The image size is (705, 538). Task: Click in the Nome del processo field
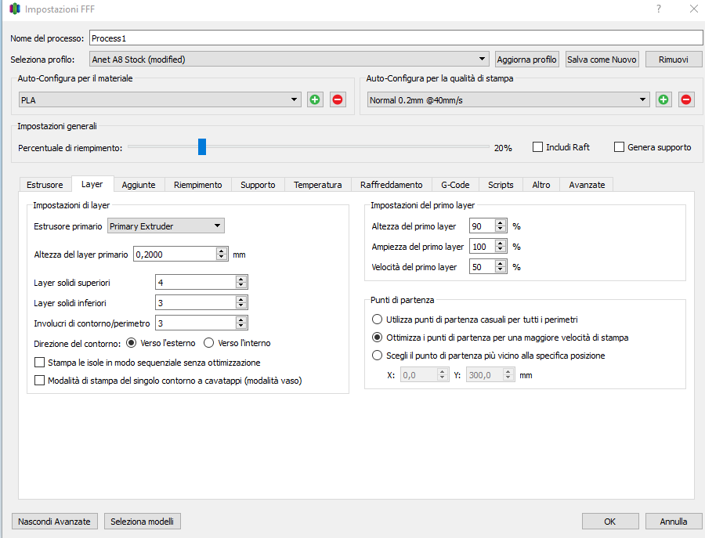(396, 38)
